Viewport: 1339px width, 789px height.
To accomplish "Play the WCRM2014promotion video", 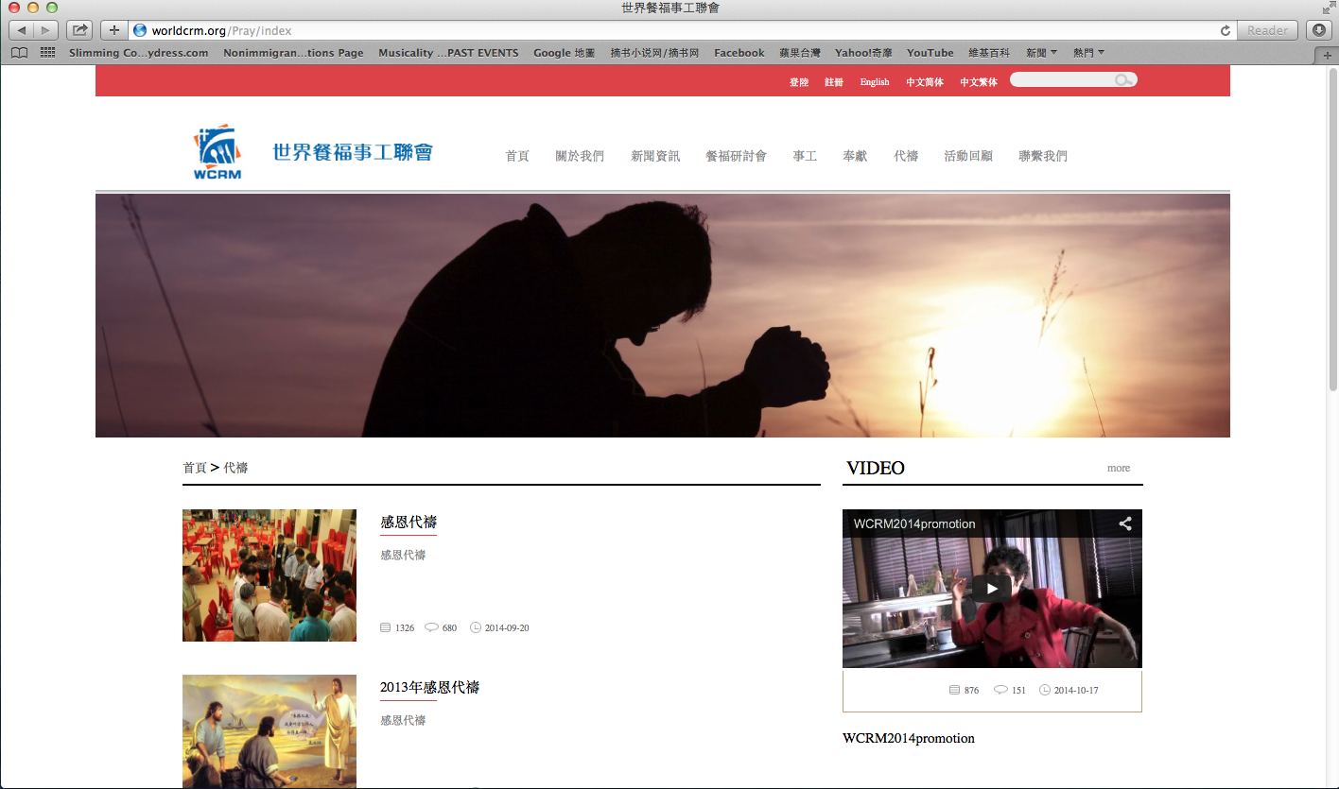I will 992,588.
